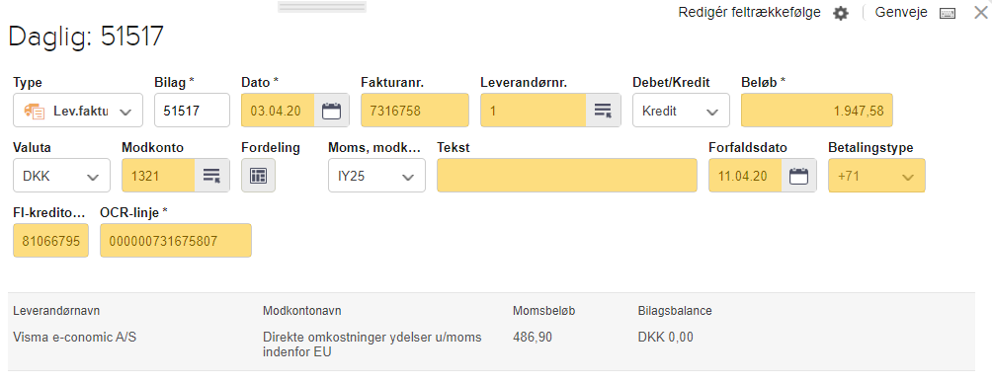Open the Forfaldsdato calendar picker icon
Screen dimensions: 992x382
click(x=799, y=176)
